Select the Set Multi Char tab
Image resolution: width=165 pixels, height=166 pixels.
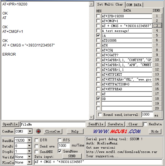point(110,4)
